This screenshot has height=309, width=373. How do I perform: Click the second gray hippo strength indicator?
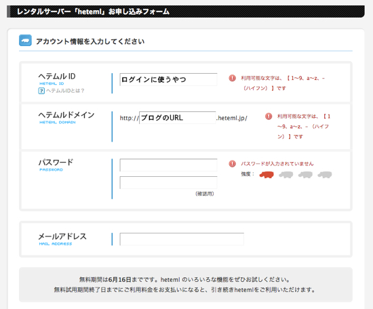pos(286,175)
